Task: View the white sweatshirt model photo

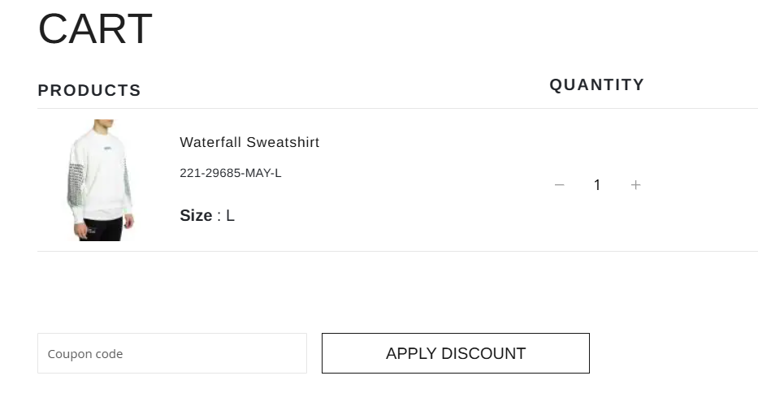Action: click(x=100, y=180)
